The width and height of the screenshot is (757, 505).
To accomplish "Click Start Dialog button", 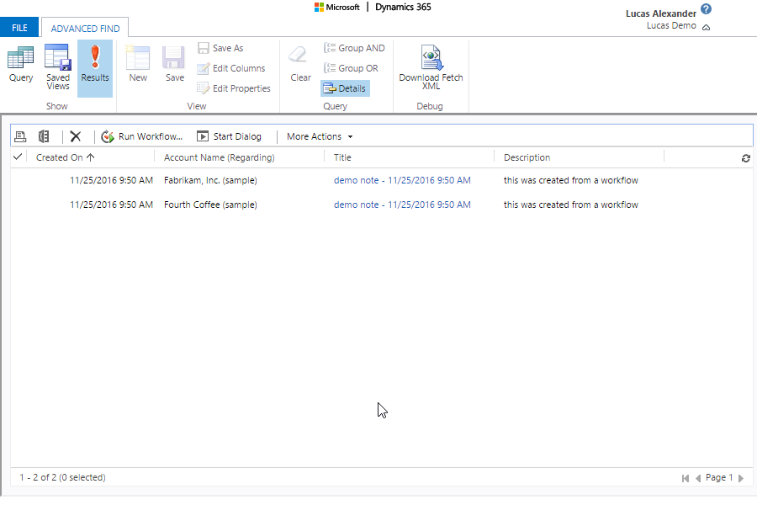I will coord(230,136).
